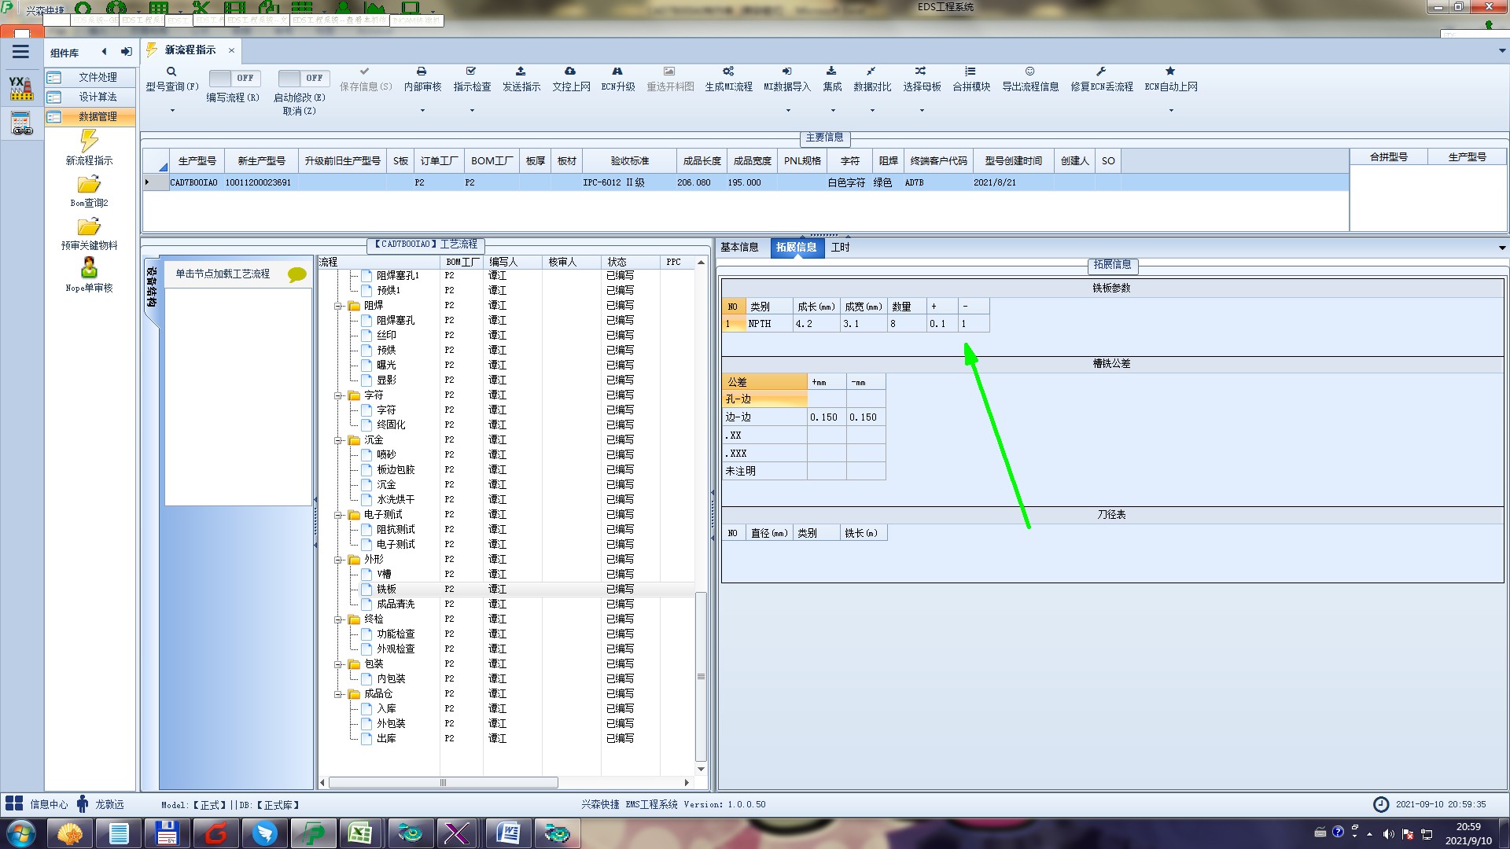Click the horizontal scrollbar of process tree
This screenshot has height=849, width=1510.
(443, 783)
